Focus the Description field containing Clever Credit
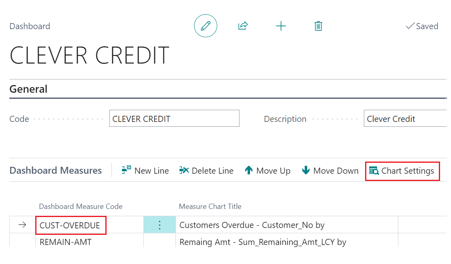451x264 pixels. coord(405,119)
